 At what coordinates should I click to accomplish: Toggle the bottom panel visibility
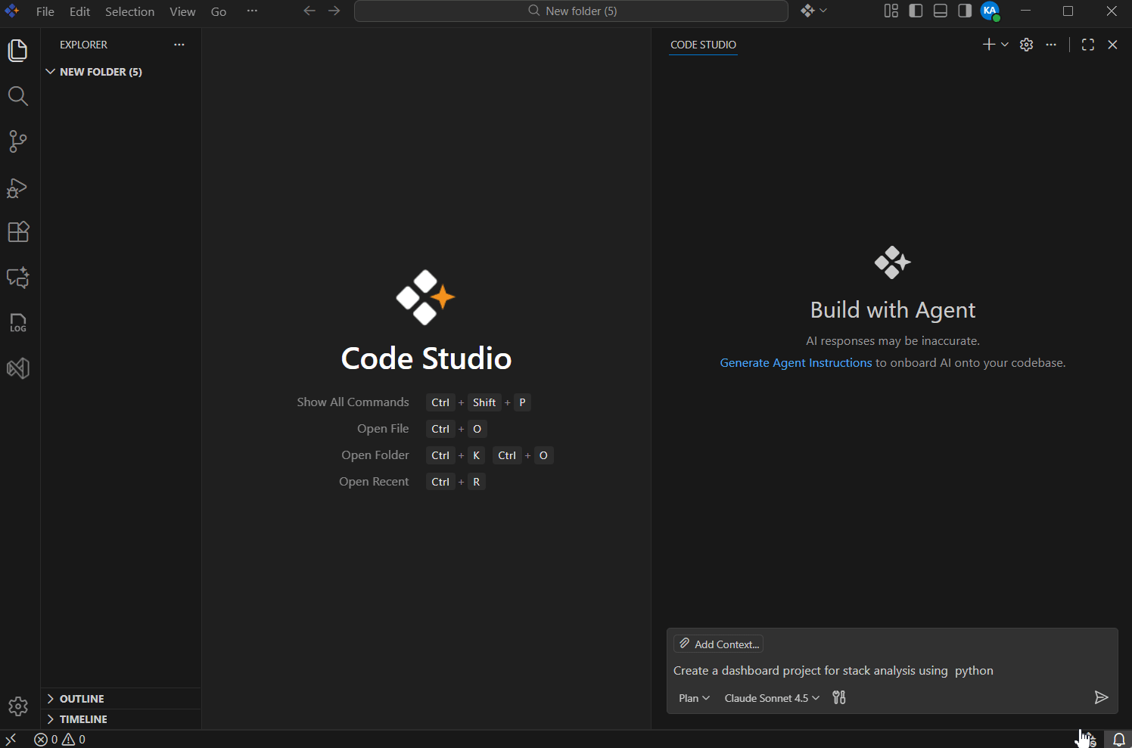pos(940,11)
